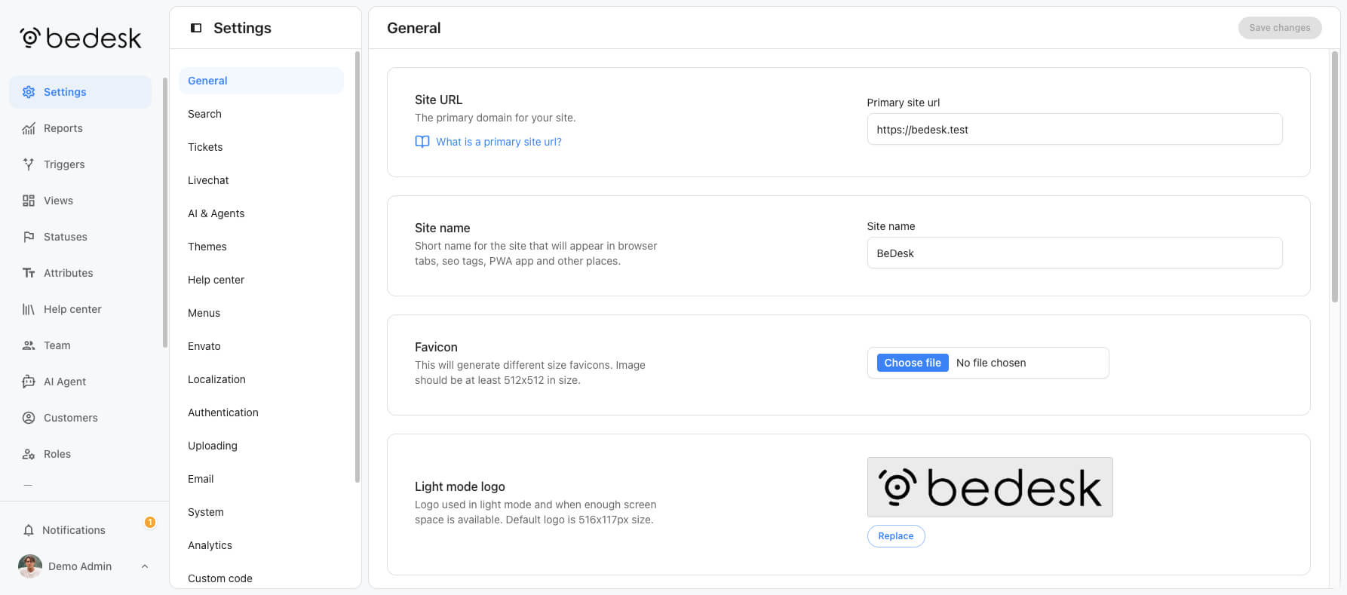Open the AI Agent robot icon
Image resolution: width=1347 pixels, height=595 pixels.
point(29,382)
